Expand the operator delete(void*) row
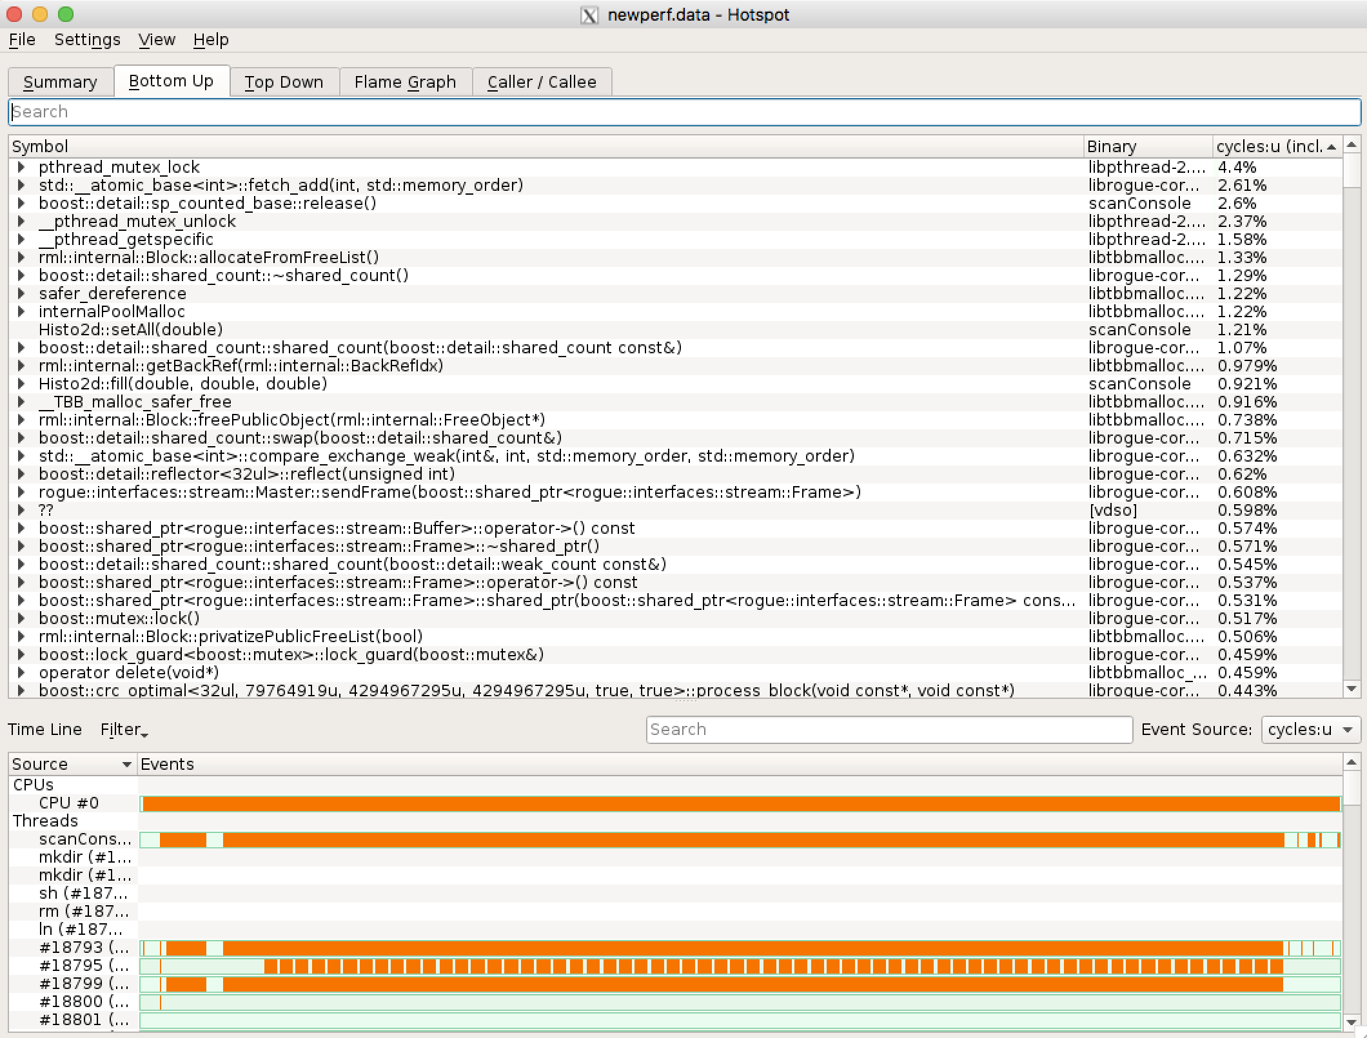This screenshot has height=1038, width=1367. pyautogui.click(x=21, y=672)
